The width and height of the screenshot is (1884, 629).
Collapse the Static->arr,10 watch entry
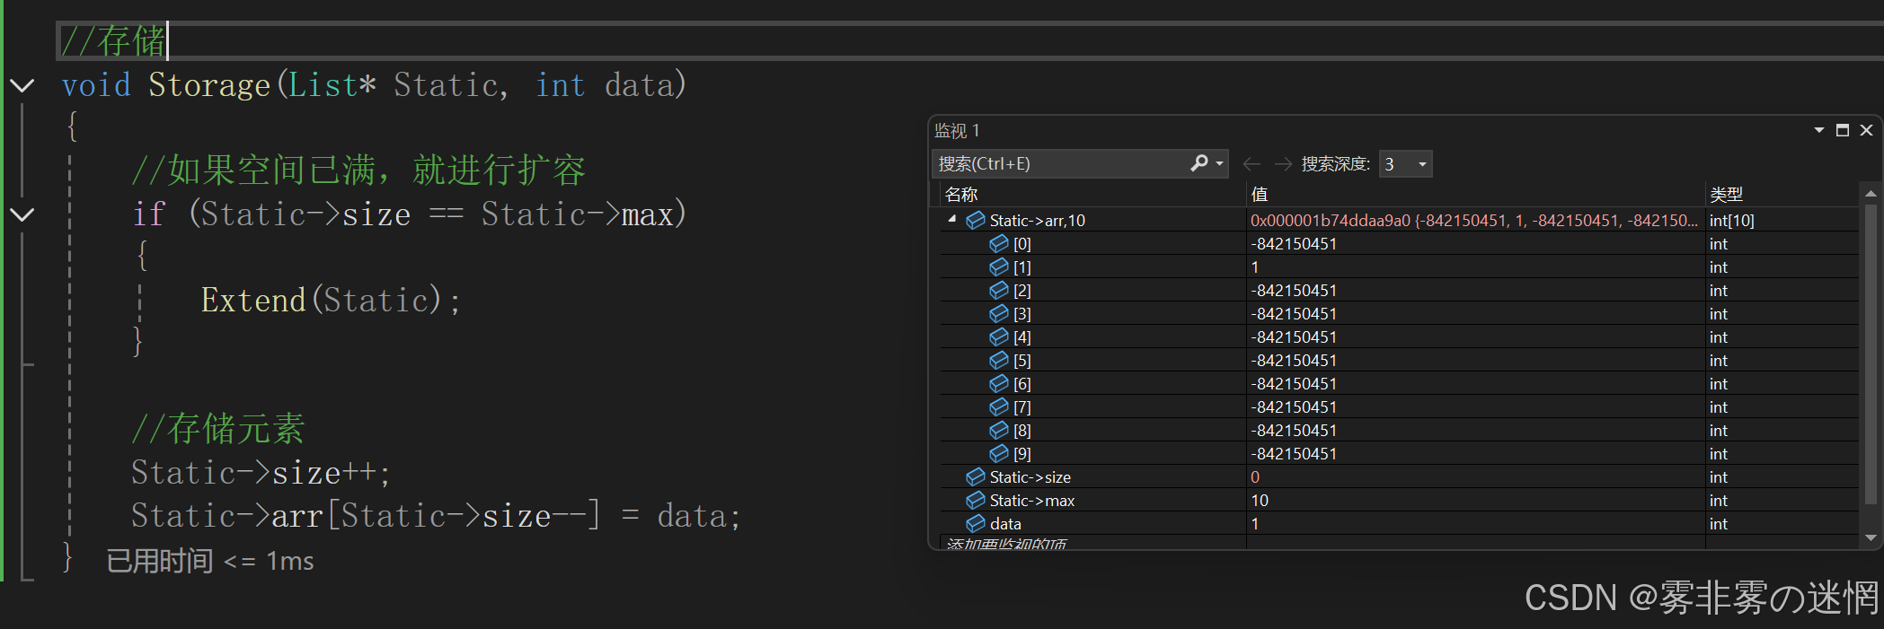coord(952,220)
